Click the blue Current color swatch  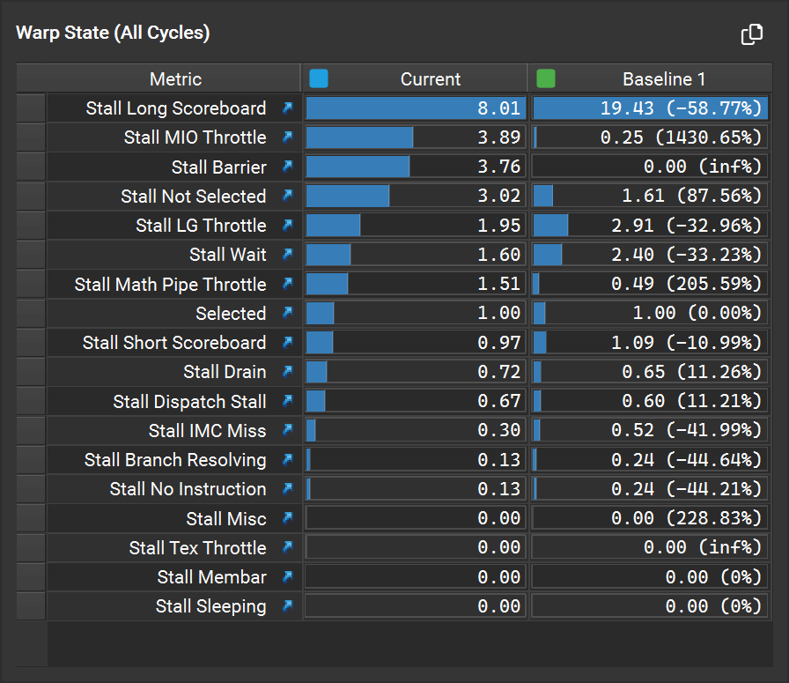319,78
